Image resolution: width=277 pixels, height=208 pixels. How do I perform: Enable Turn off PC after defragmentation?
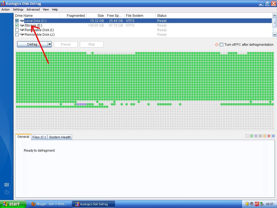[x=221, y=45]
